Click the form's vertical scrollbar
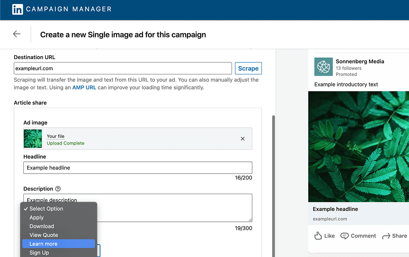The height and width of the screenshot is (257, 409). point(273,186)
